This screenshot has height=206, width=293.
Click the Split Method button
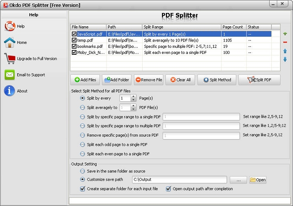pos(217,80)
